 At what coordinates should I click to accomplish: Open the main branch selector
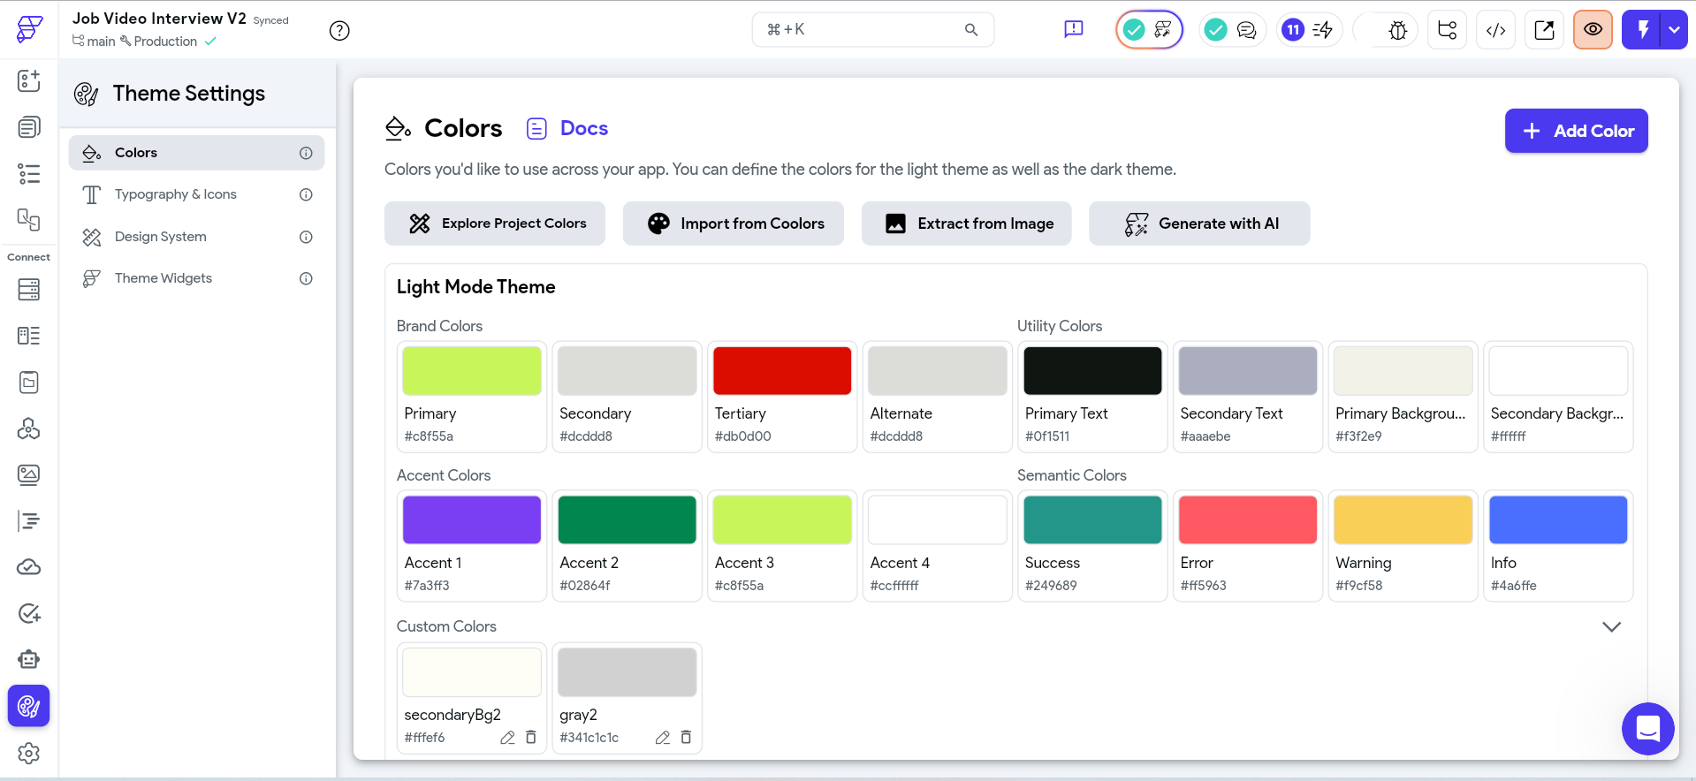pos(95,42)
